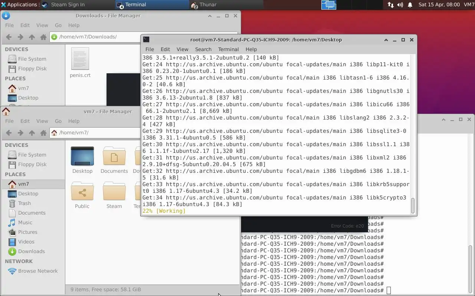
Task: Switch to Thunar taskbar button
Action: click(x=226, y=4)
